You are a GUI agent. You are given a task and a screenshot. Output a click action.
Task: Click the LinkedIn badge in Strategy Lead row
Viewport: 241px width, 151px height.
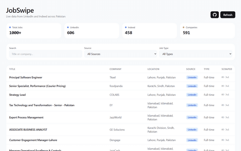point(192,95)
